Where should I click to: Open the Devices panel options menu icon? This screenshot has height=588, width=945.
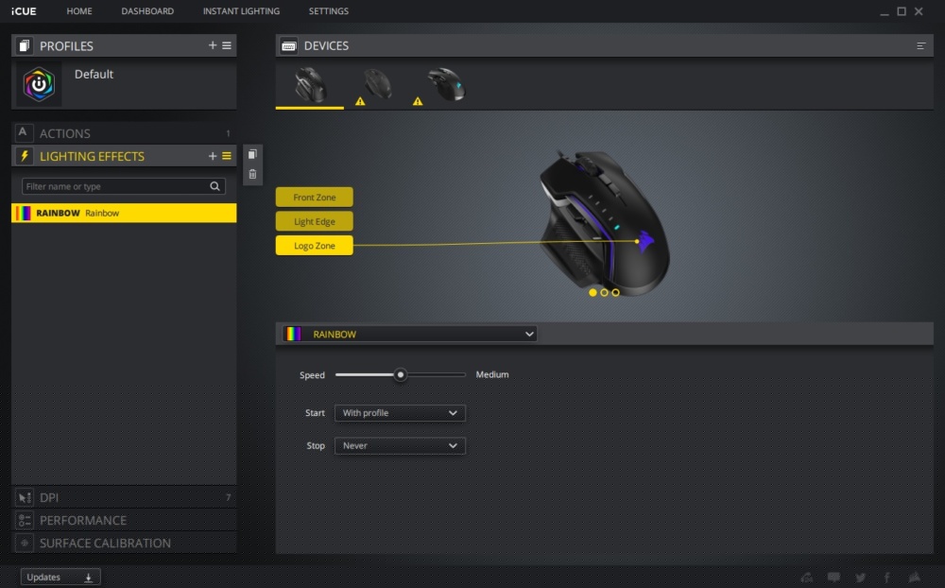coord(920,45)
